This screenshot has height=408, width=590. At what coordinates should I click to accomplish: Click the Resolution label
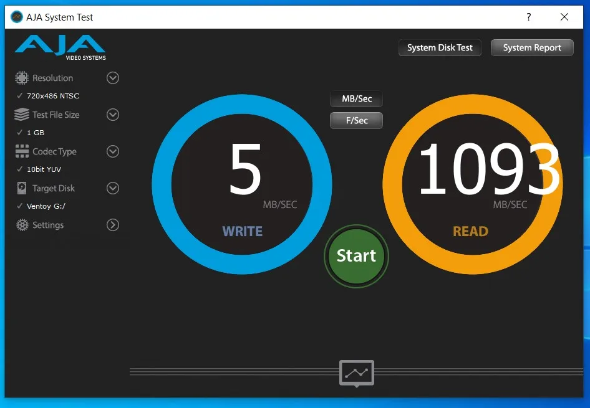pyautogui.click(x=52, y=78)
